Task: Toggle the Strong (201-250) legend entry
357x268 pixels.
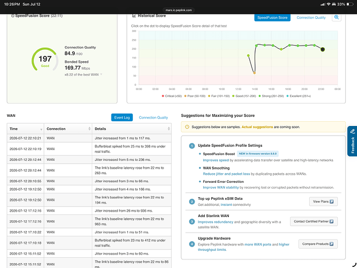Action: tap(271, 96)
